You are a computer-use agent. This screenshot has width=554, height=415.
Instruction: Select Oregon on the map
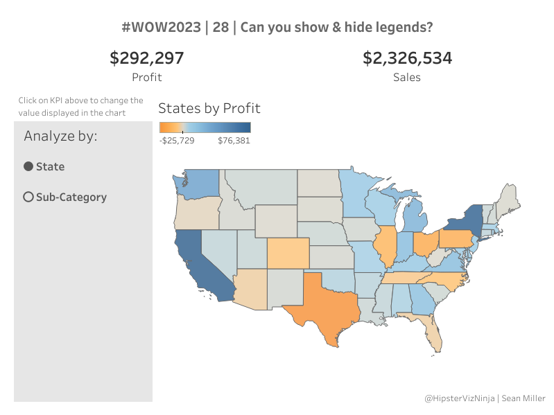[x=194, y=213]
